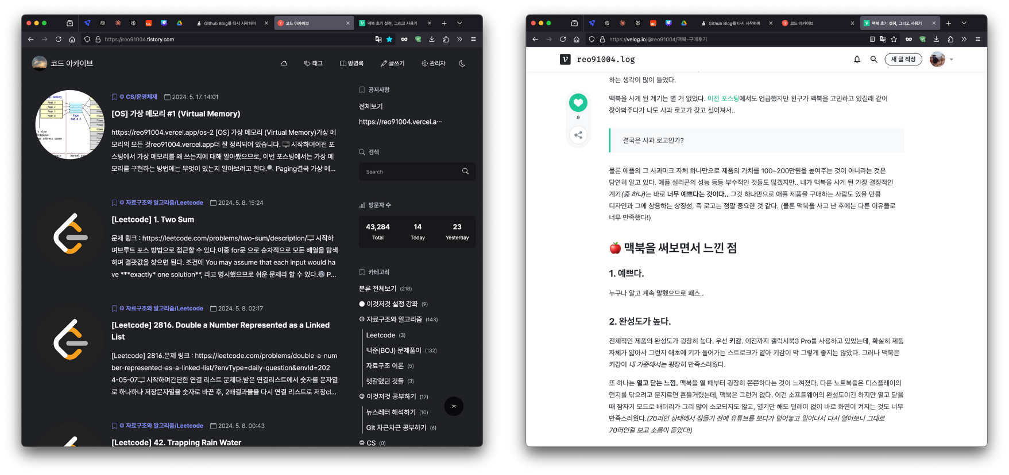Click the heart like button on velog post

578,103
